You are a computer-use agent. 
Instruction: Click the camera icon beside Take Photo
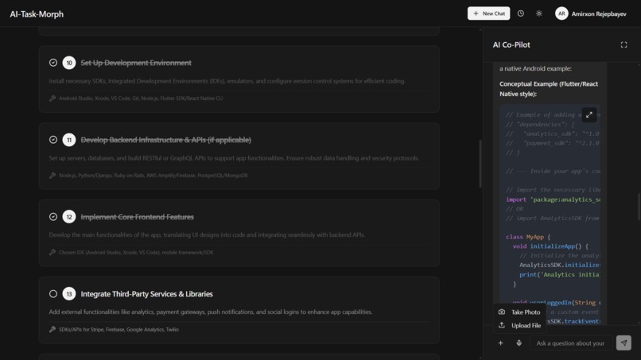click(x=502, y=312)
